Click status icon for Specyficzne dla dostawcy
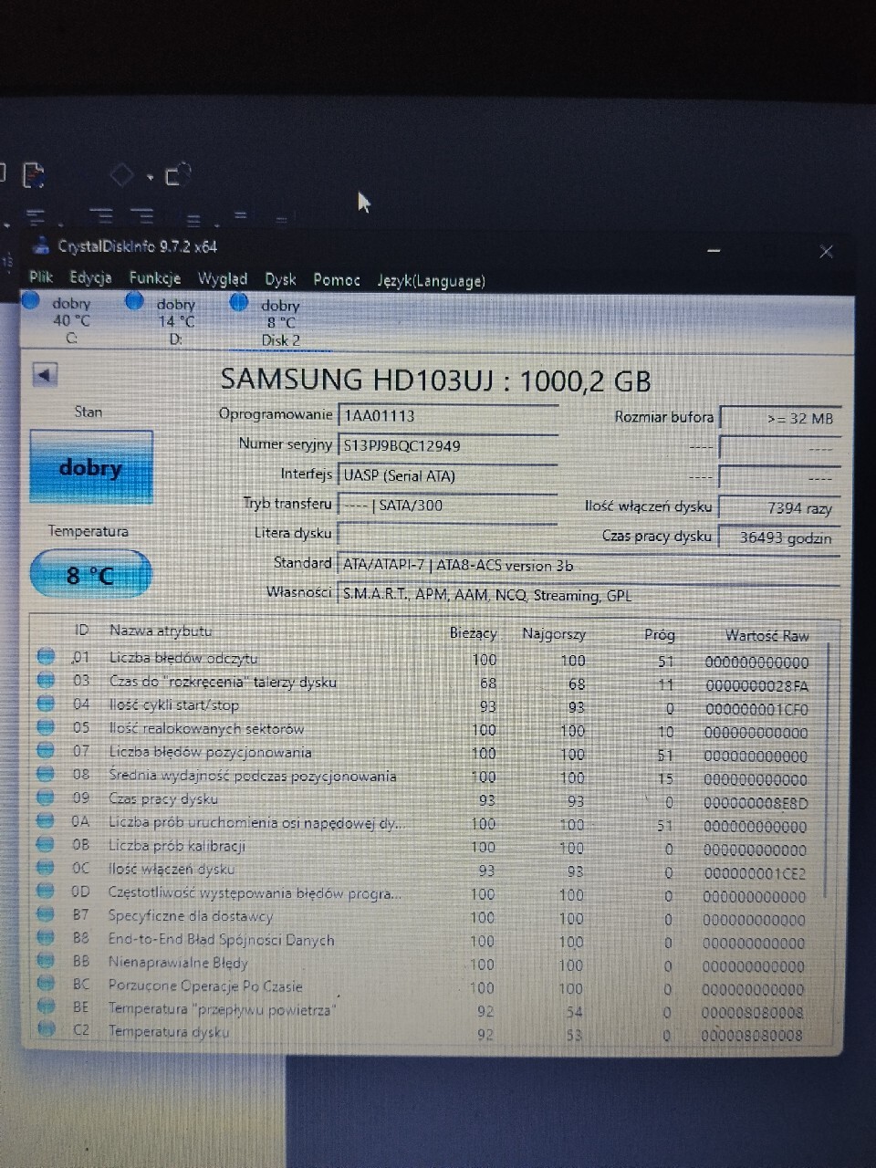The width and height of the screenshot is (876, 1168). pyautogui.click(x=46, y=914)
